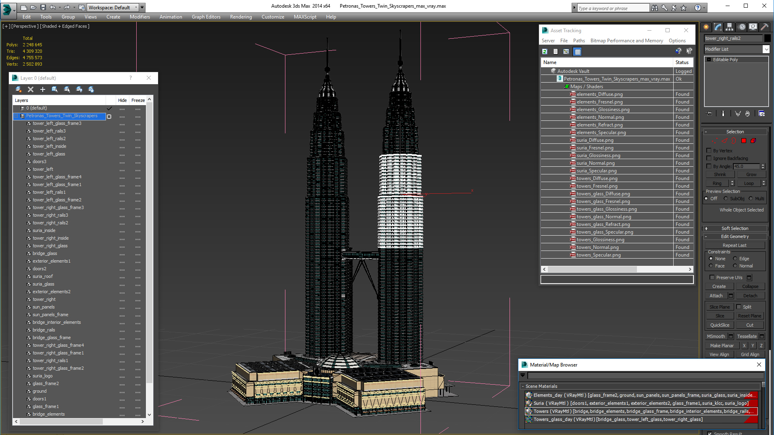The image size is (774, 435).
Task: Open the Motion command panel tab
Action: click(741, 27)
